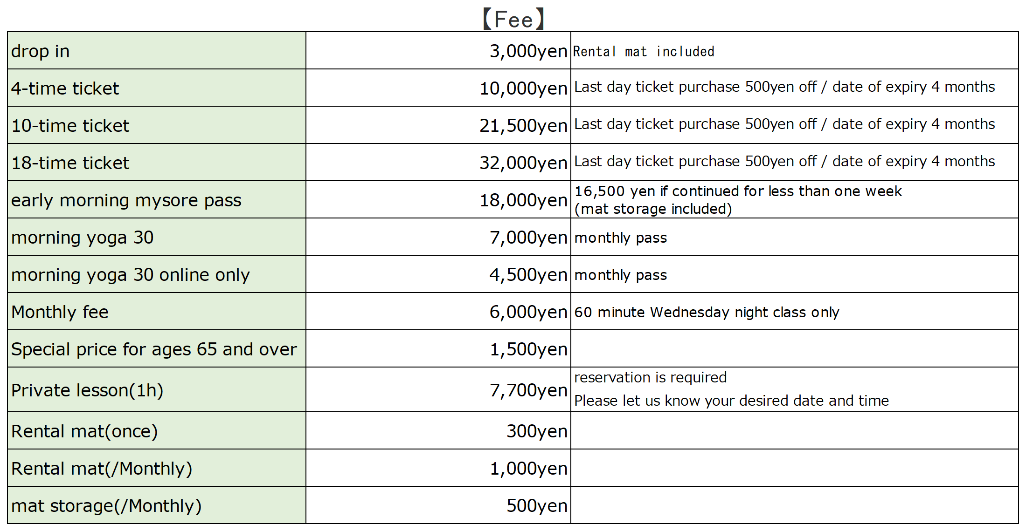Screen dimensions: 1026x531
Task: Click the "Rental mat included" note
Action: (x=644, y=51)
